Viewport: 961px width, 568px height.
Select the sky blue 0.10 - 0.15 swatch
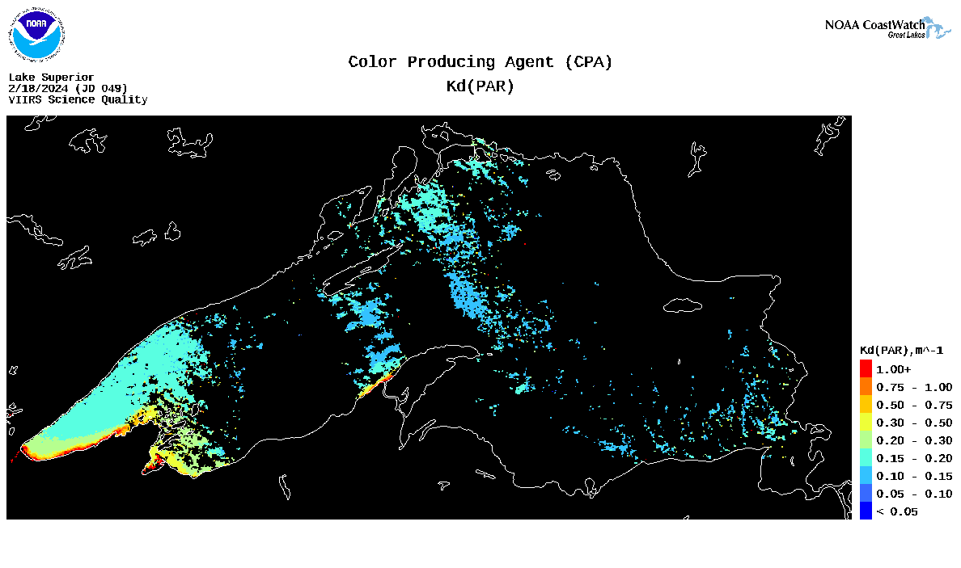click(x=866, y=476)
